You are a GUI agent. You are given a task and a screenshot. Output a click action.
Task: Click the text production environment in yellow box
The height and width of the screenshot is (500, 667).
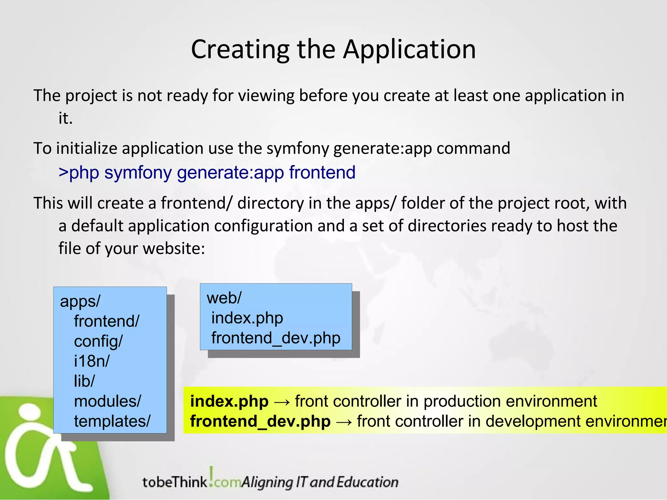coord(510,401)
